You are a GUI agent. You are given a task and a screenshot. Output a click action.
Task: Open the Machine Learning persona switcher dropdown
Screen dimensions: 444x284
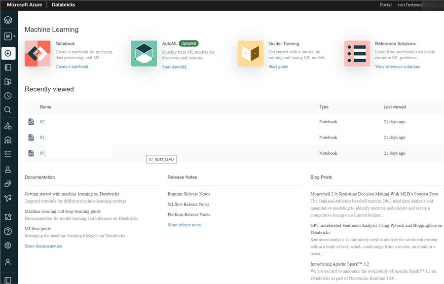(x=9, y=36)
